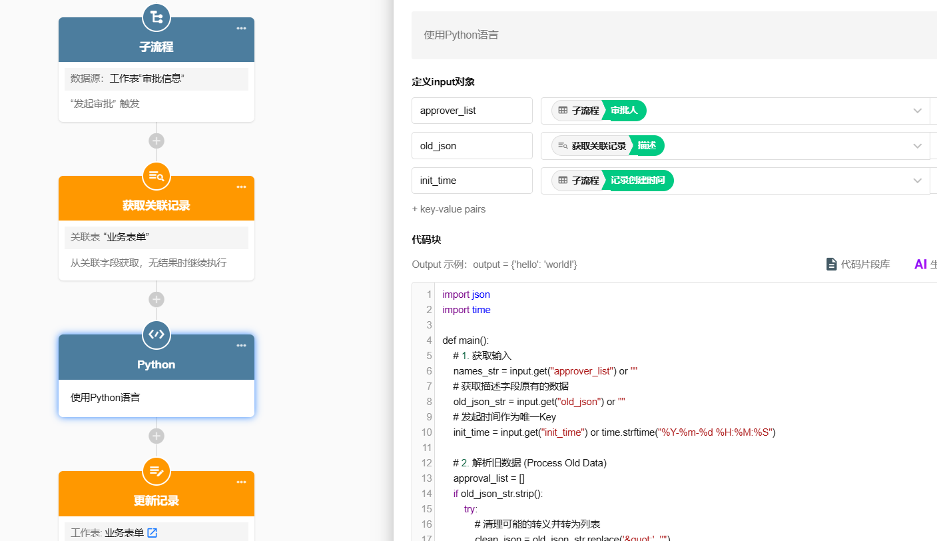Click the subprocess node icon at top
Viewport: 937px width, 541px height.
[156, 17]
